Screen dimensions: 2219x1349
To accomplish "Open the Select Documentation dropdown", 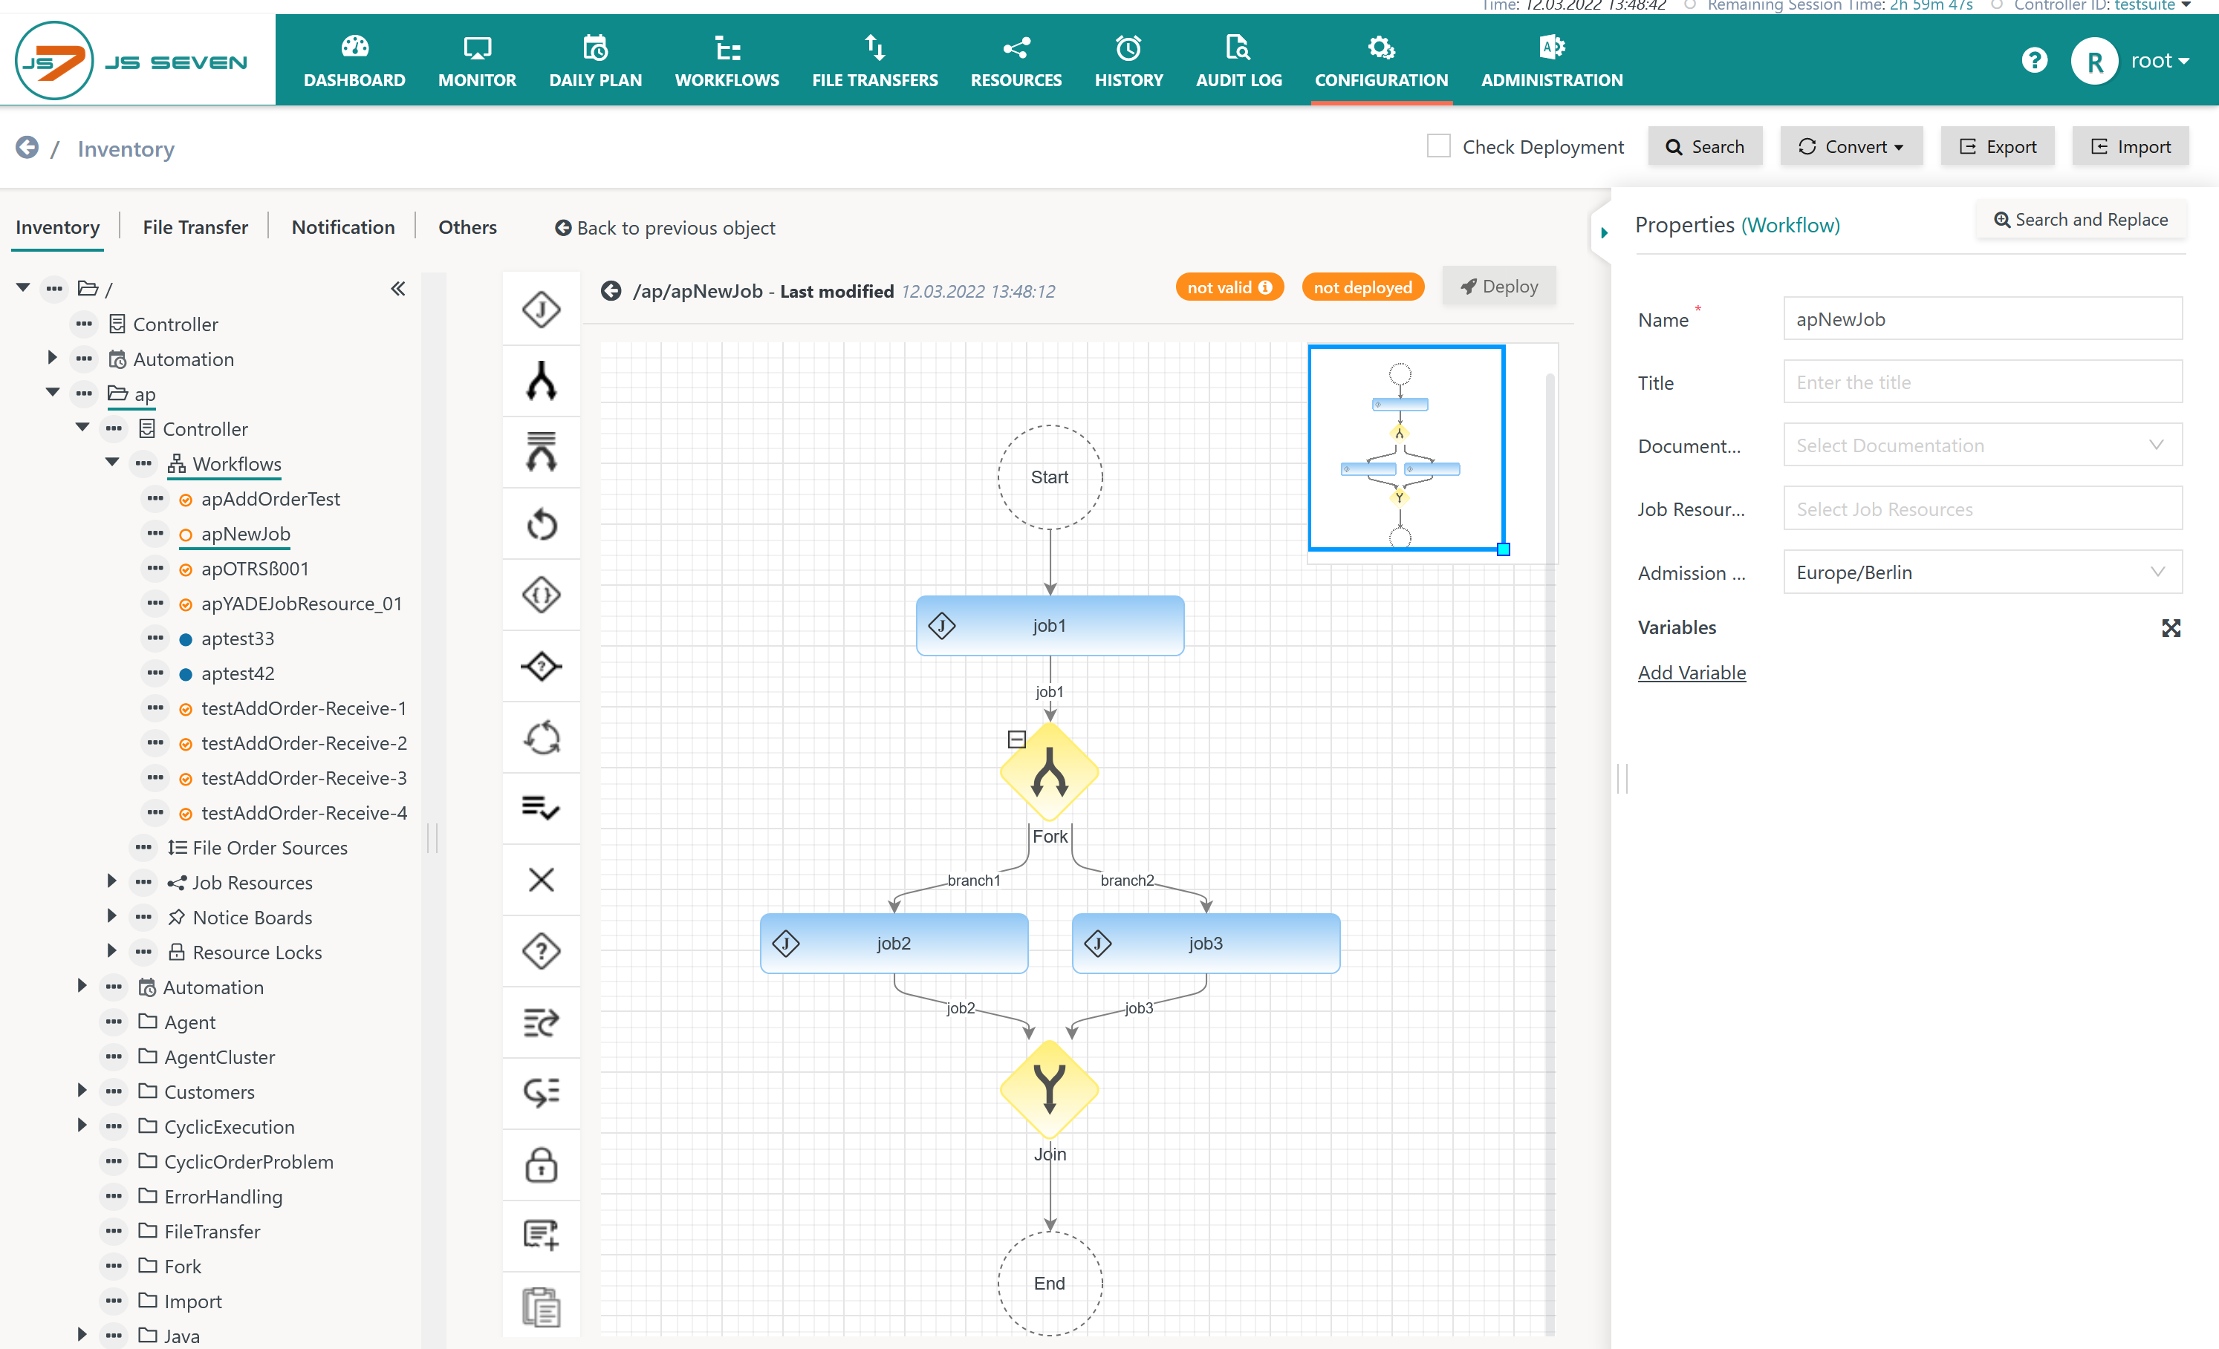I will [x=1982, y=445].
